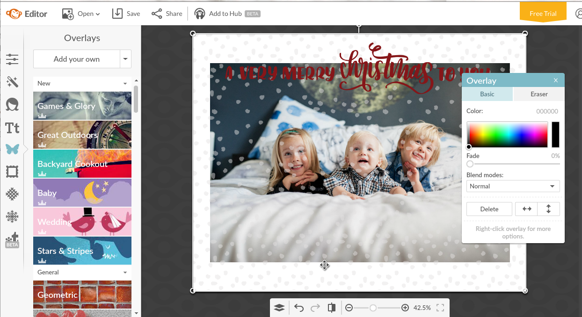Click the Fade slider handle
The height and width of the screenshot is (317, 582).
tap(470, 164)
